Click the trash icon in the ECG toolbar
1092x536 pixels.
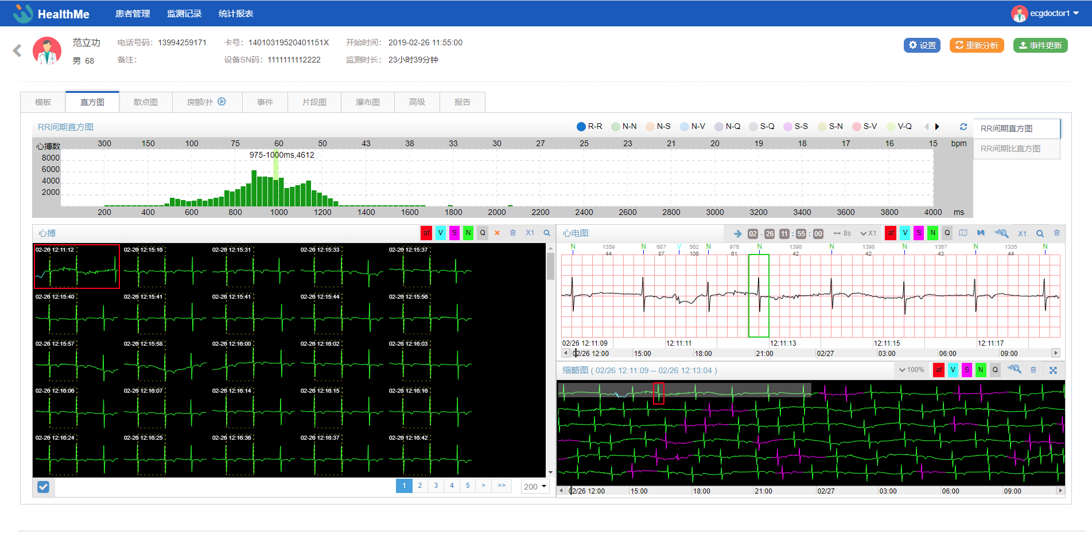1056,233
